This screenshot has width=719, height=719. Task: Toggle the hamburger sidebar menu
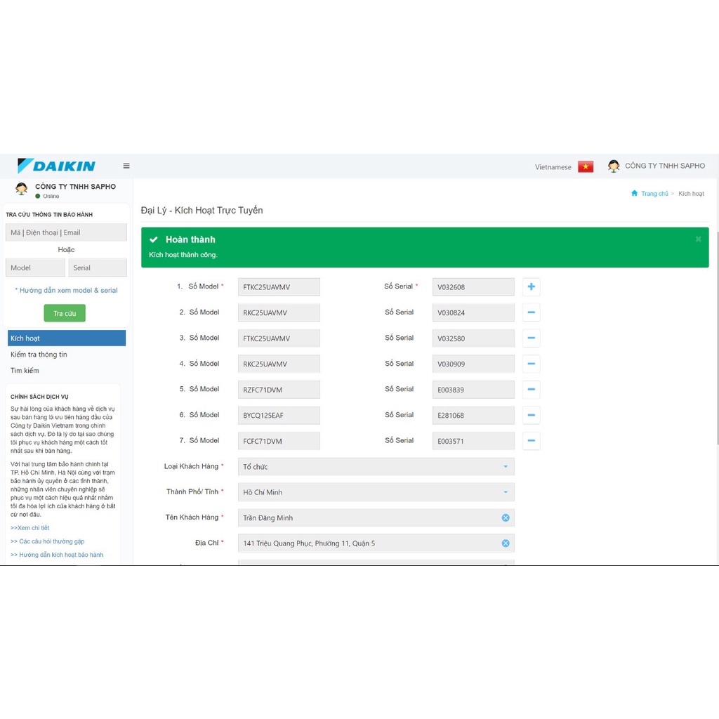point(126,166)
